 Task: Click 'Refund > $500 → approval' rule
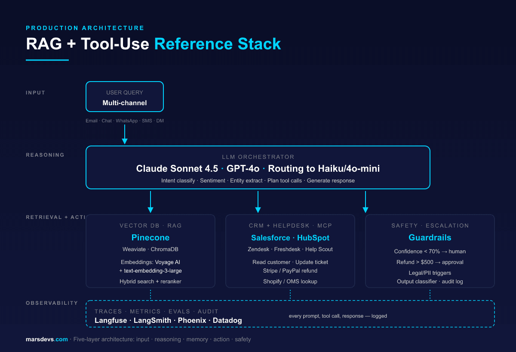430,262
